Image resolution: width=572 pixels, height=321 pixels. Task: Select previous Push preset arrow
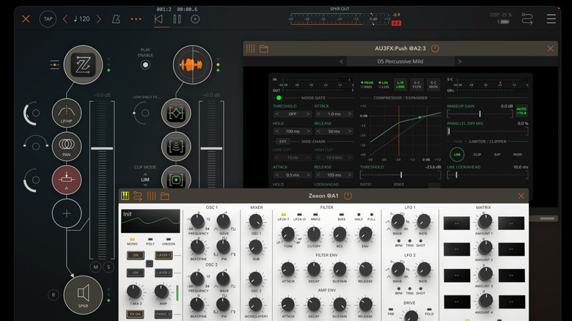(341, 62)
